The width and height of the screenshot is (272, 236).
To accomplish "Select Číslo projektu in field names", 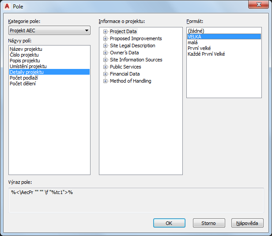I will pyautogui.click(x=49, y=55).
